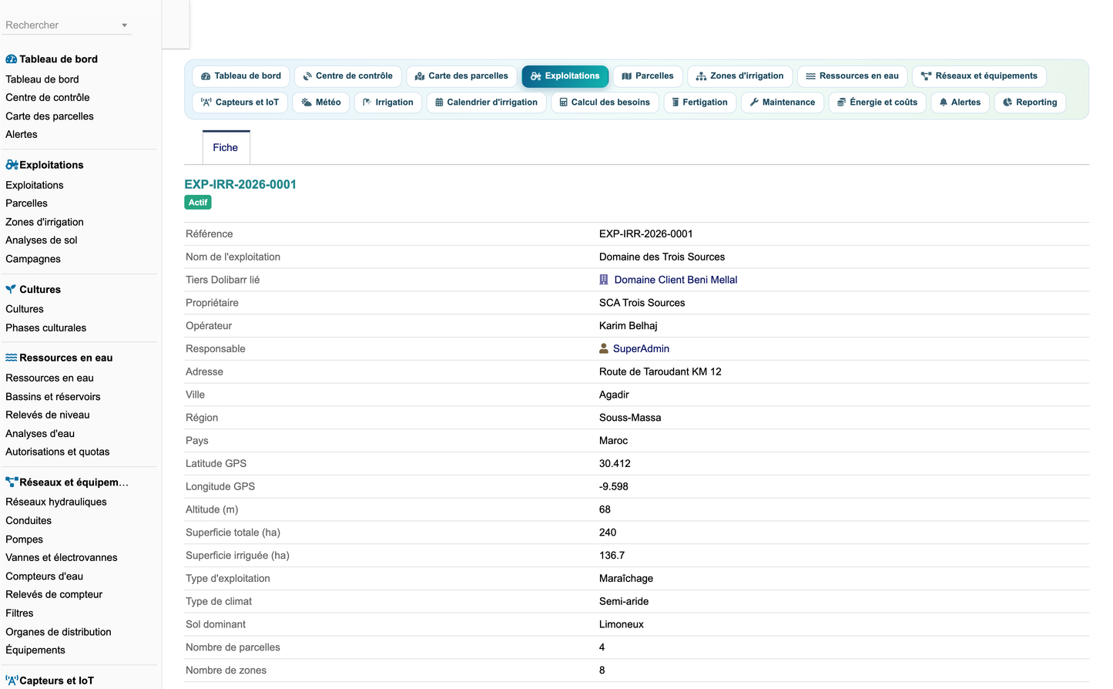The image size is (1113, 689).
Task: Open Tableau de bord toolbar button
Action: click(241, 76)
